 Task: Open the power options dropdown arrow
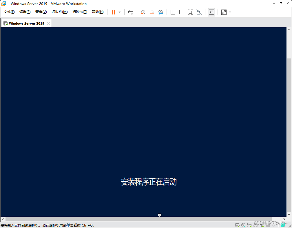click(x=120, y=12)
